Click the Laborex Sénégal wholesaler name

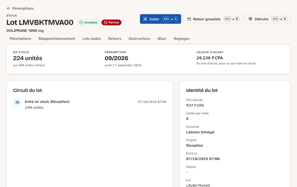pyautogui.click(x=200, y=132)
